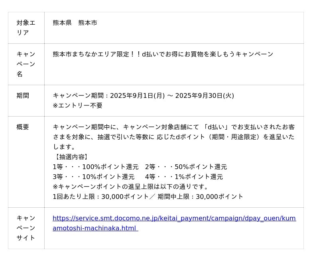Click the 2等 50%ポイント還元 text
Viewport: 319px width, 261px height.
[186, 167]
